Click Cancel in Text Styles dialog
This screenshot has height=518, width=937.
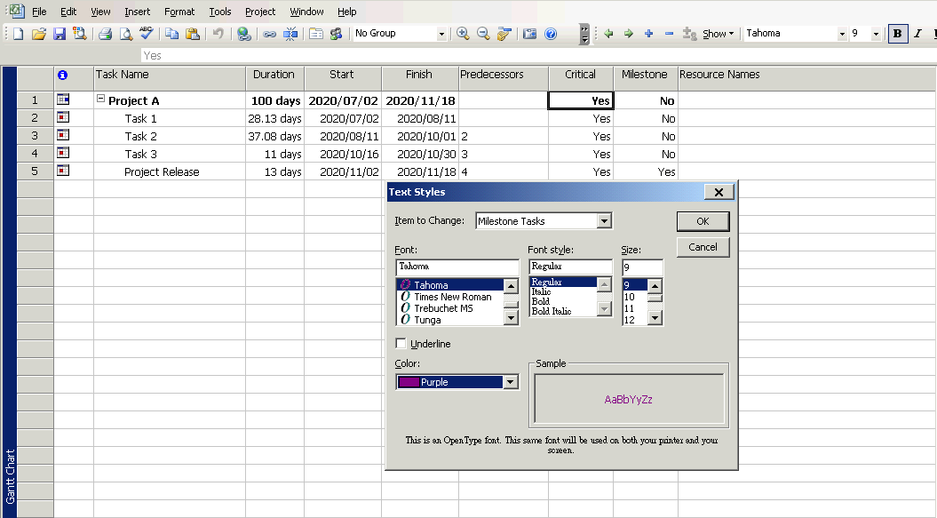(x=703, y=247)
